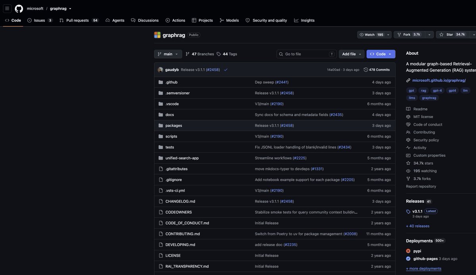Open the Add file dropdown
This screenshot has width=476, height=275.
coord(352,54)
